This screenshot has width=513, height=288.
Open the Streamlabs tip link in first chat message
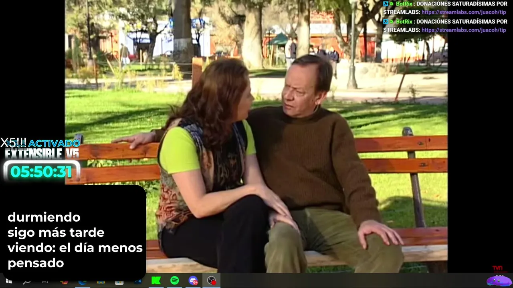[464, 12]
